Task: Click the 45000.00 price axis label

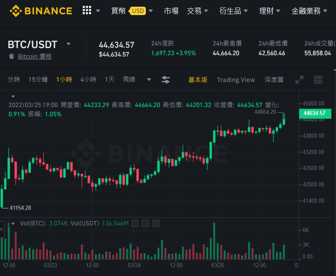Action: 313,103
